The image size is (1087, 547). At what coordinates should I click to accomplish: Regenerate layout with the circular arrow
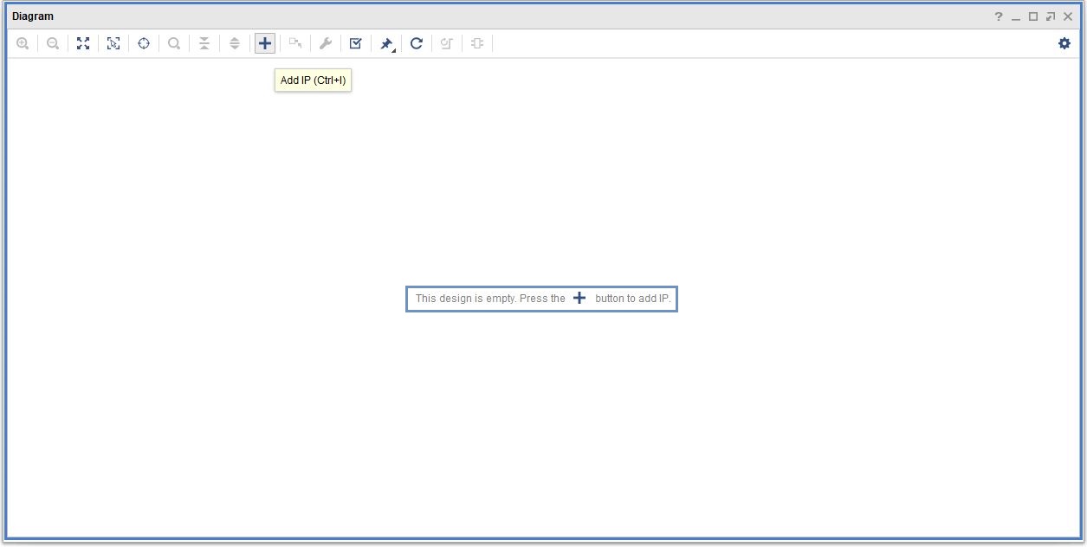417,43
